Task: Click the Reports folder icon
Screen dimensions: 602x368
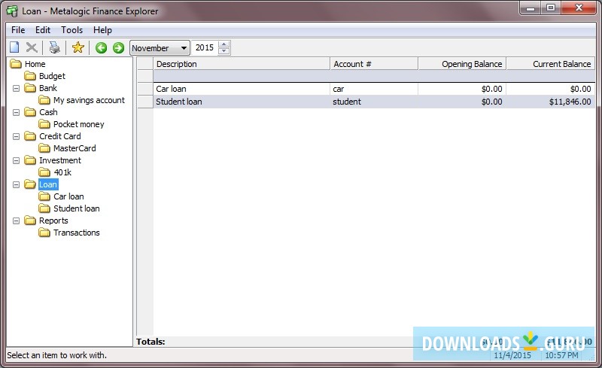Action: point(30,220)
